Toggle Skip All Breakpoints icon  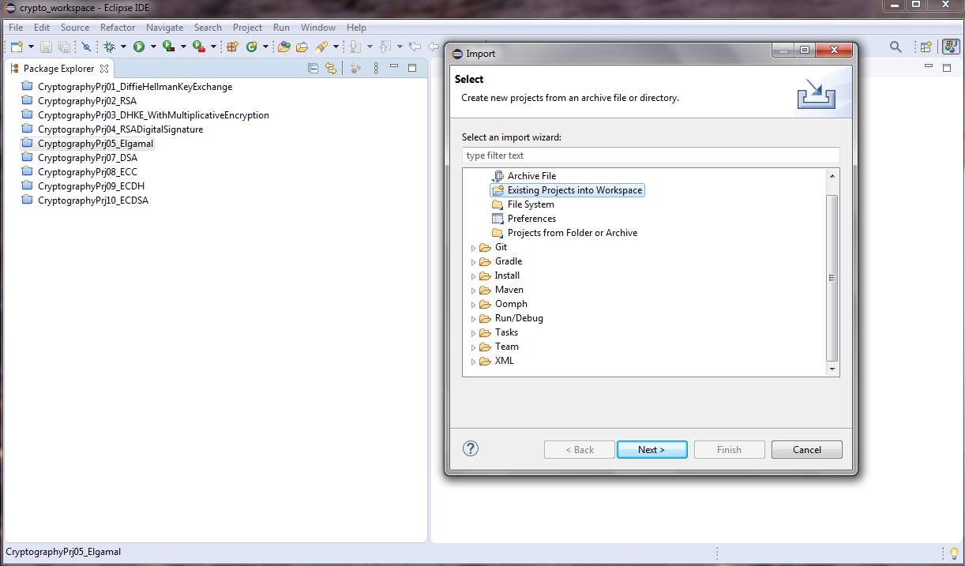(86, 47)
